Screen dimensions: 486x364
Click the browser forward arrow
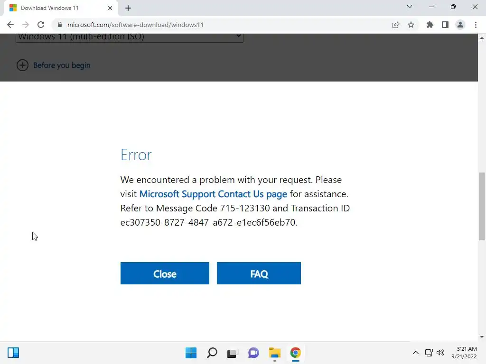pyautogui.click(x=26, y=25)
